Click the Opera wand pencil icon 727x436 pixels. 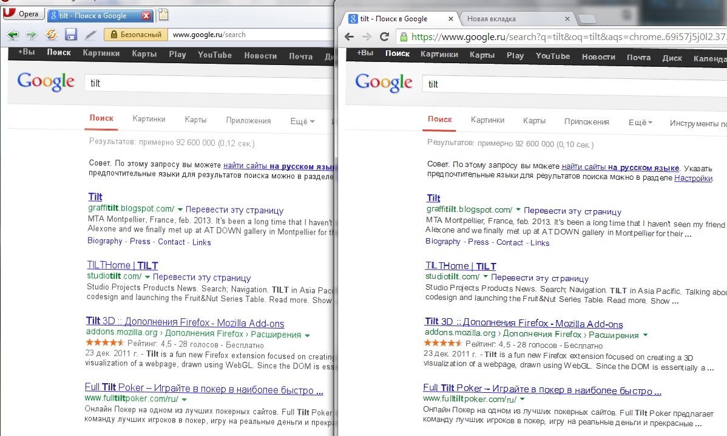coord(90,35)
